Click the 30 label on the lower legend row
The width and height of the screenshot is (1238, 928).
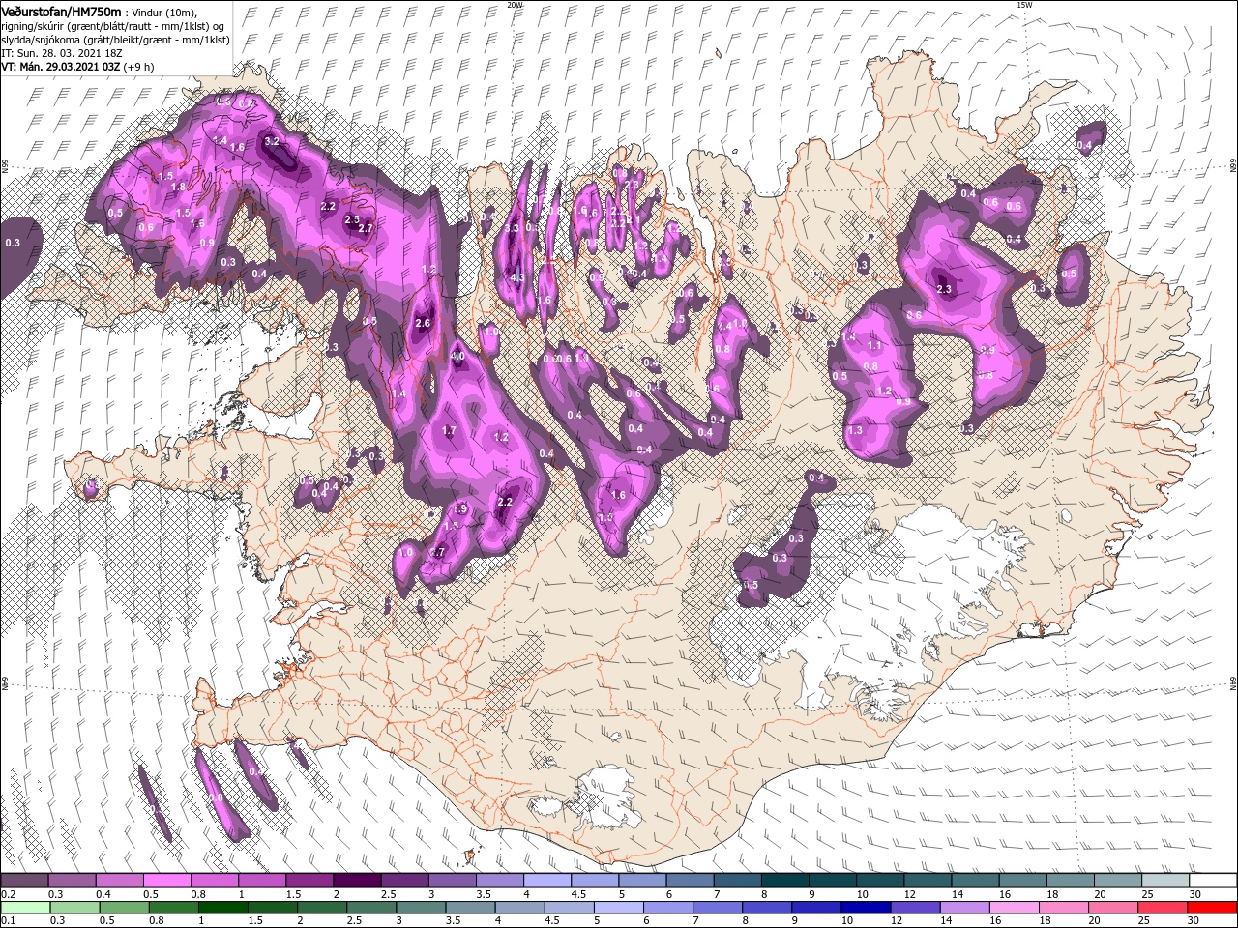(1195, 921)
